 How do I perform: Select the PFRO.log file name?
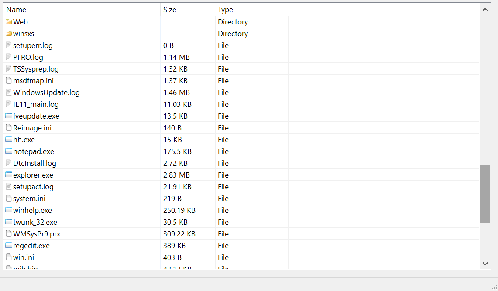pos(28,58)
